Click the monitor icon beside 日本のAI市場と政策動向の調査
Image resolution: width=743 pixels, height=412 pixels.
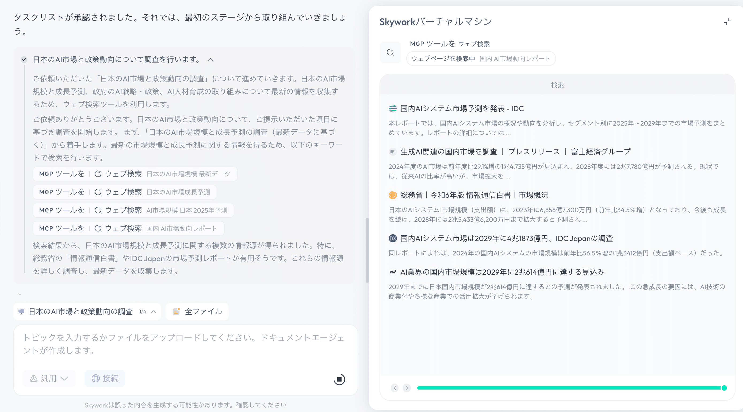point(21,312)
